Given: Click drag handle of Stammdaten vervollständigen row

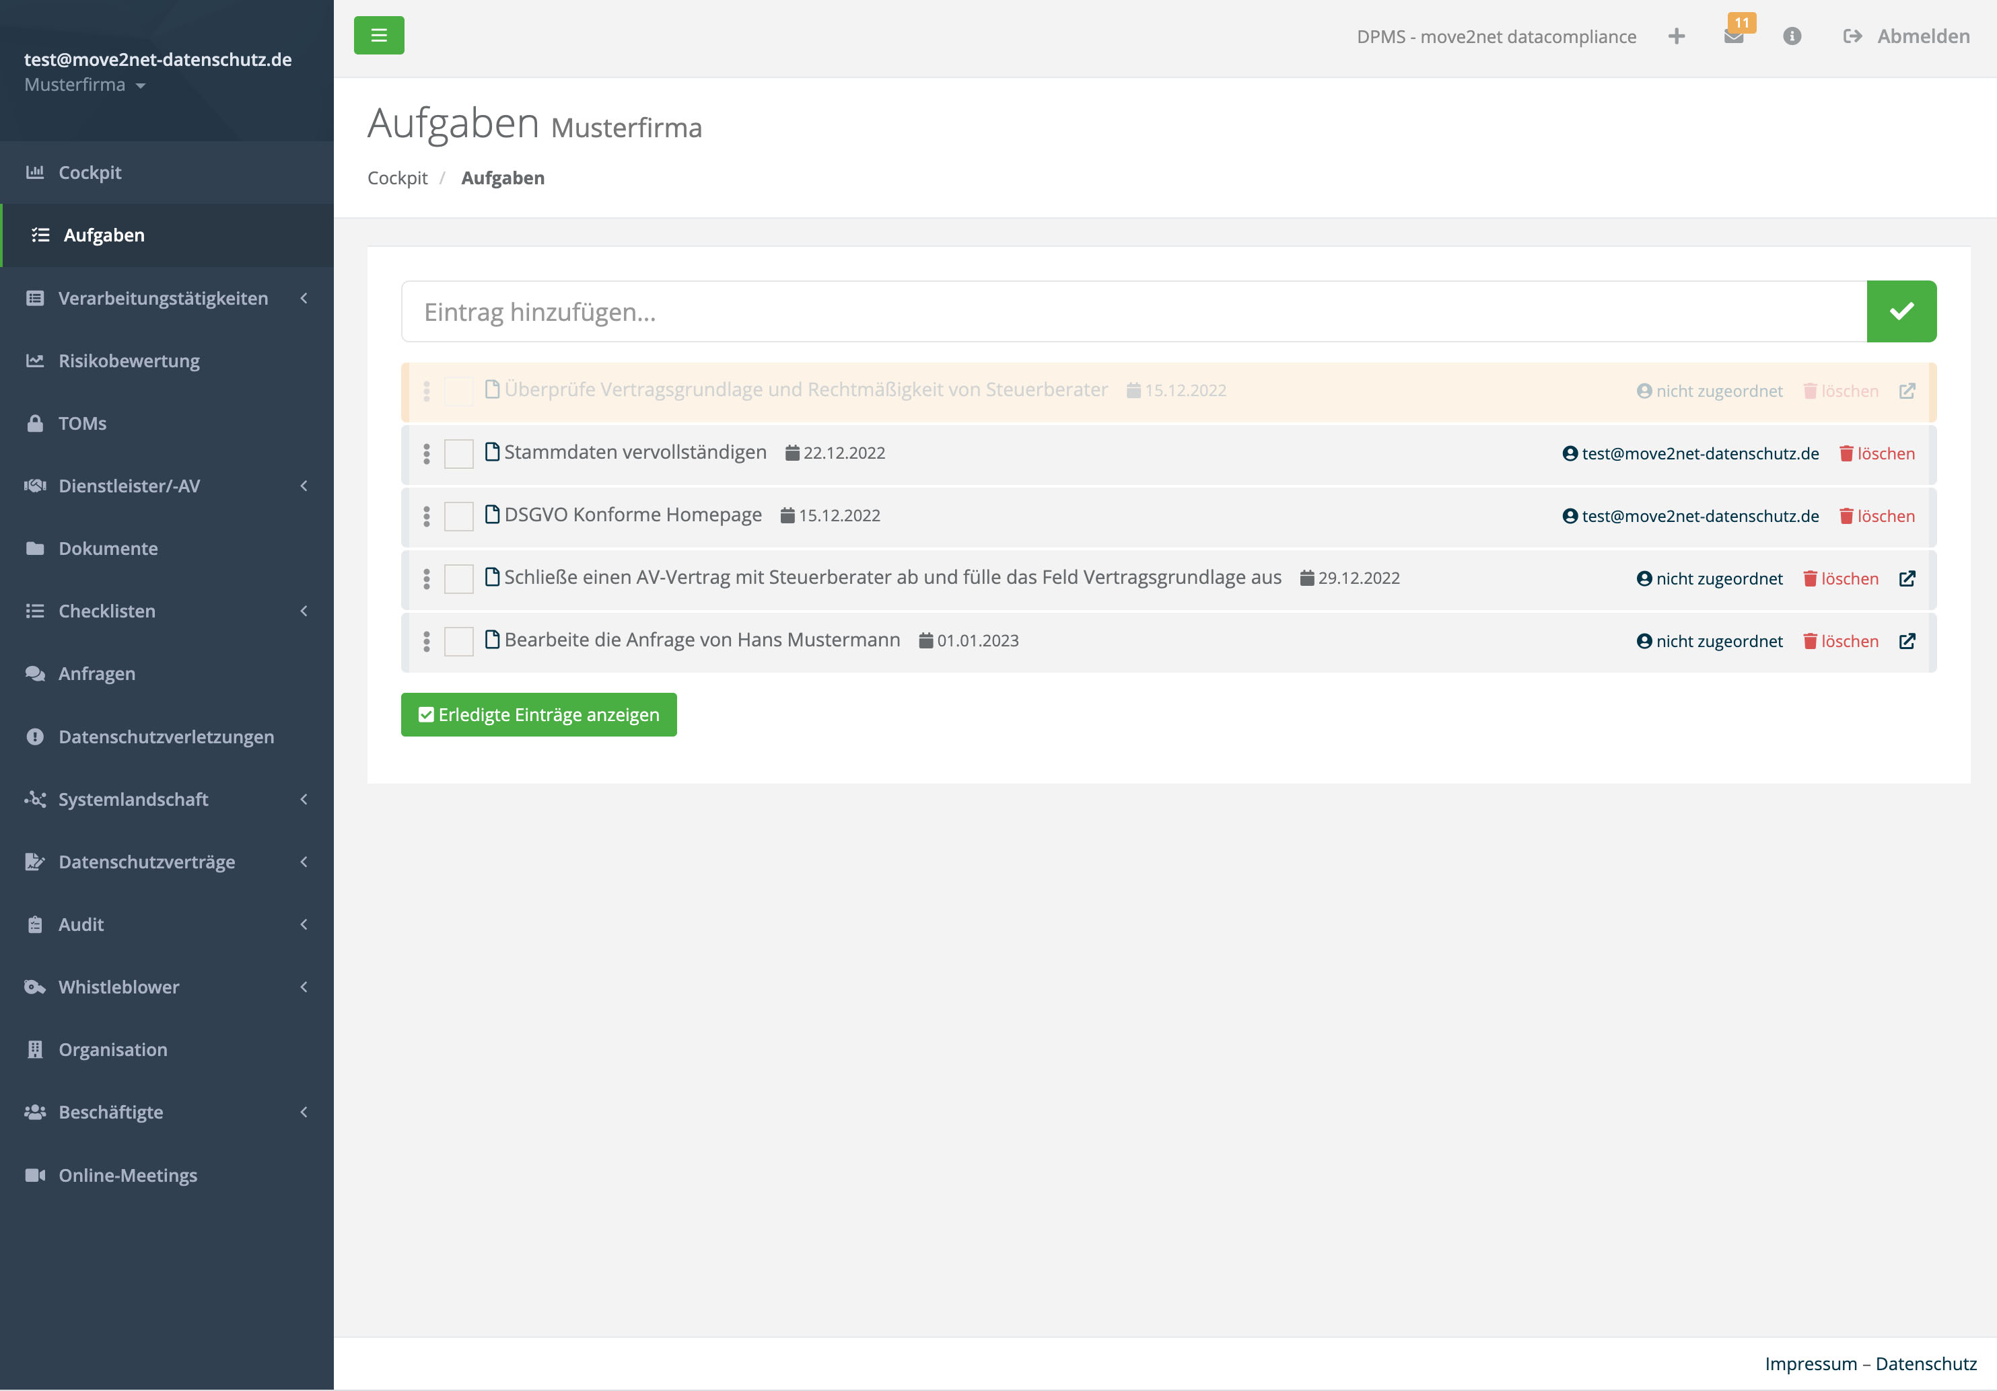Looking at the screenshot, I should 426,454.
